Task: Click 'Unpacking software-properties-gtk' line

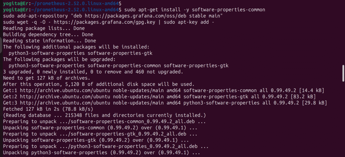Action: [96, 140]
